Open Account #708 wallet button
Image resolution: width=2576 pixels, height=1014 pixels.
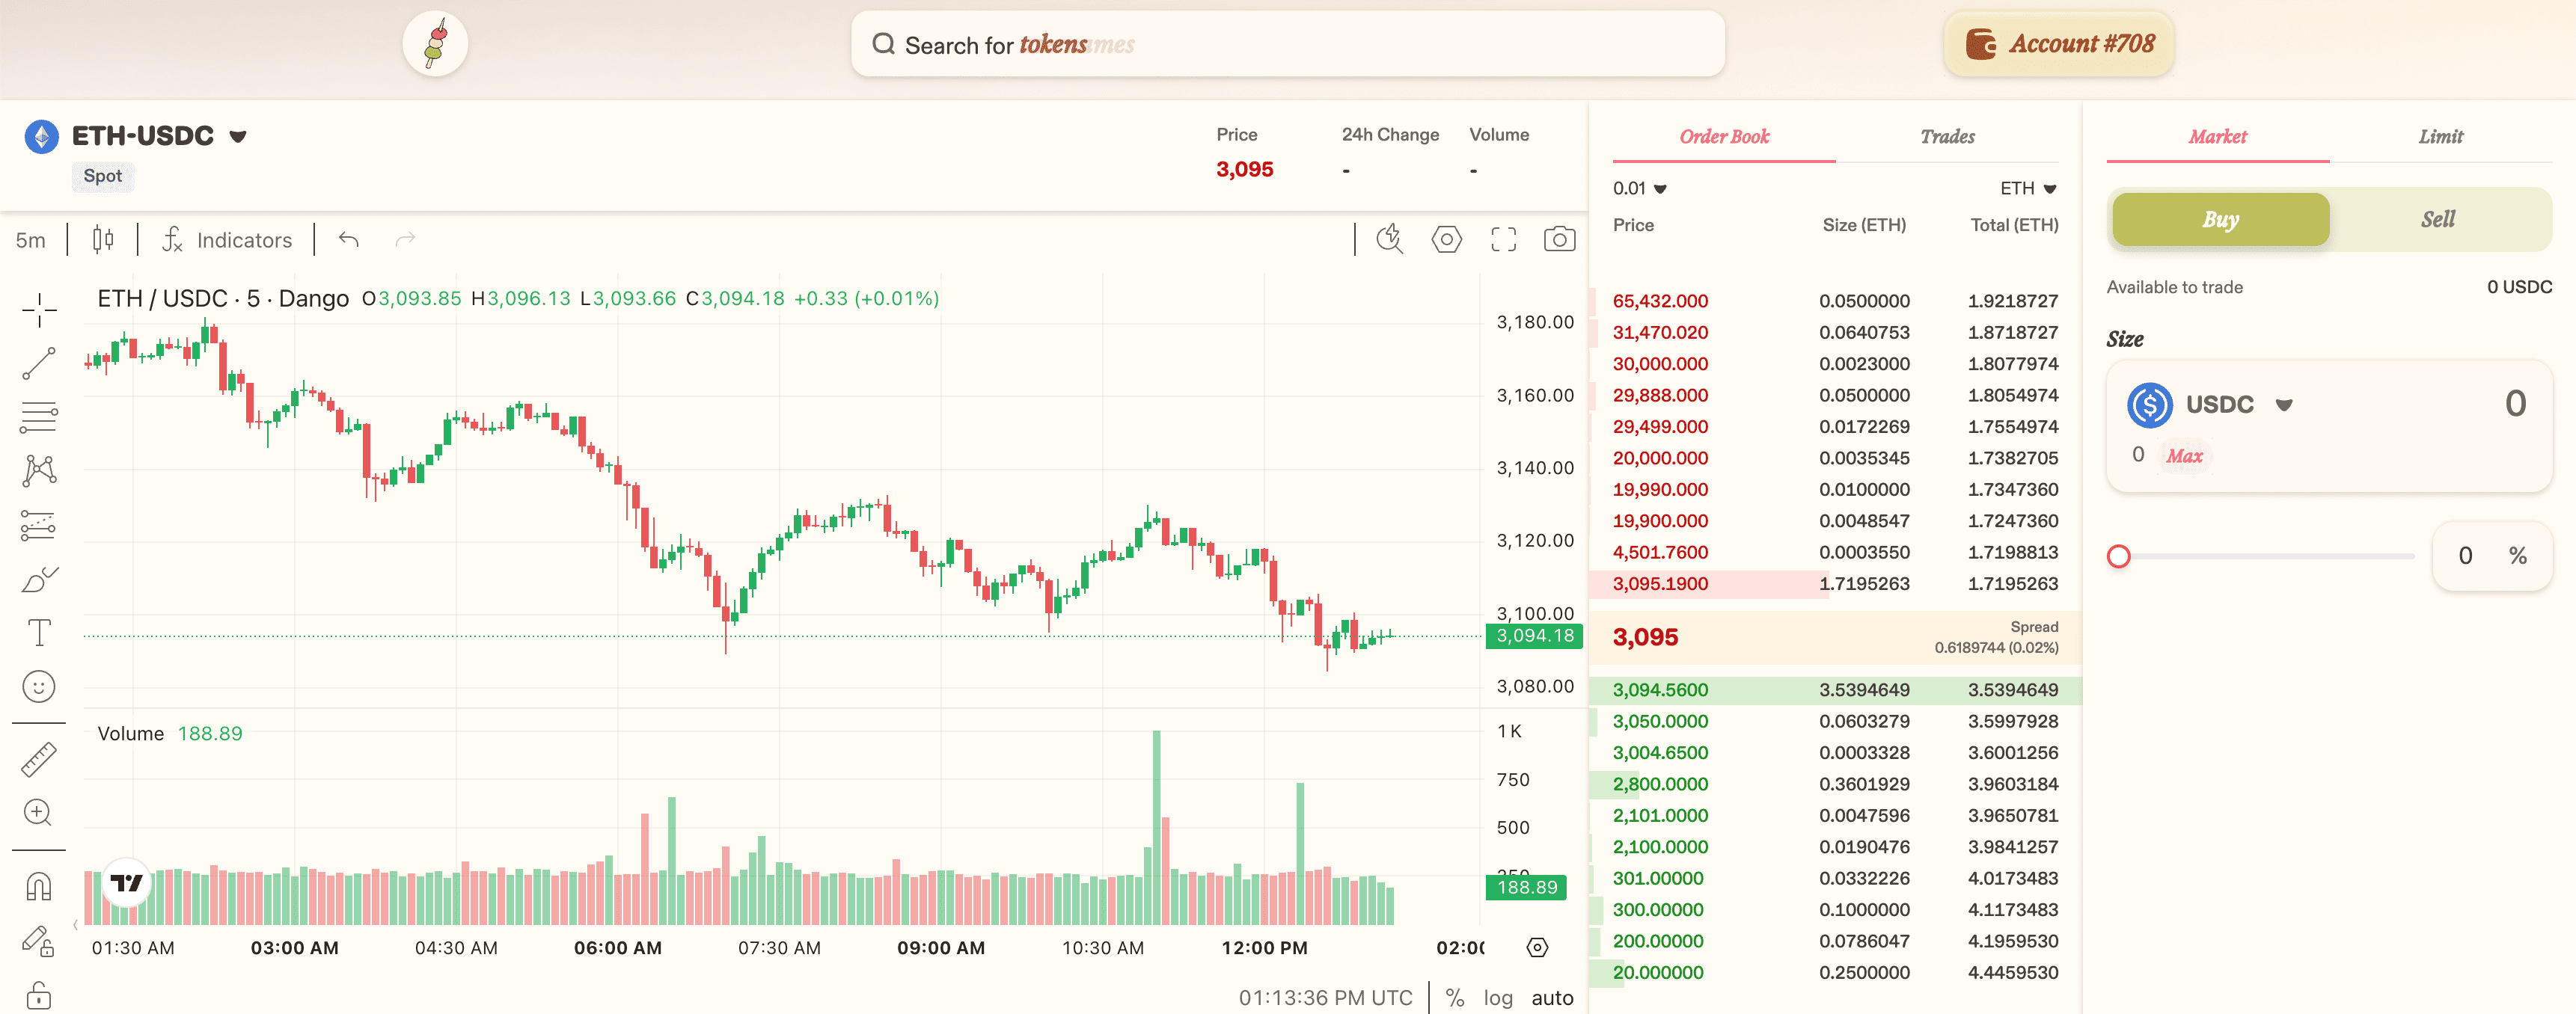(x=2059, y=44)
